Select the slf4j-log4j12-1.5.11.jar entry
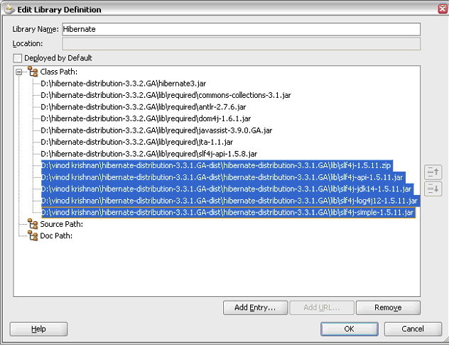449x346 pixels. (x=229, y=201)
